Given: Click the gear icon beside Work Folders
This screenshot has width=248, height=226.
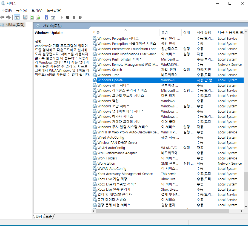Looking at the screenshot, I should 95,158.
